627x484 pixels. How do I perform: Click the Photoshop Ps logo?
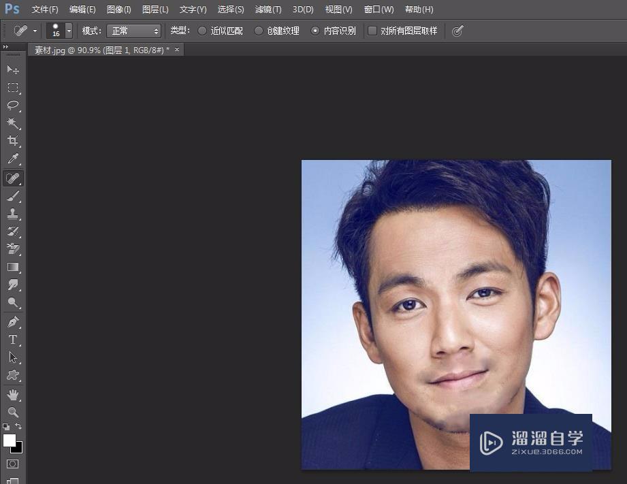point(12,9)
